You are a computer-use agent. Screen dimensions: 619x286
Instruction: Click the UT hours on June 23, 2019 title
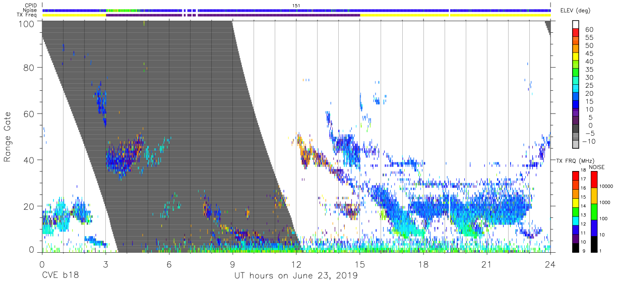point(296,276)
